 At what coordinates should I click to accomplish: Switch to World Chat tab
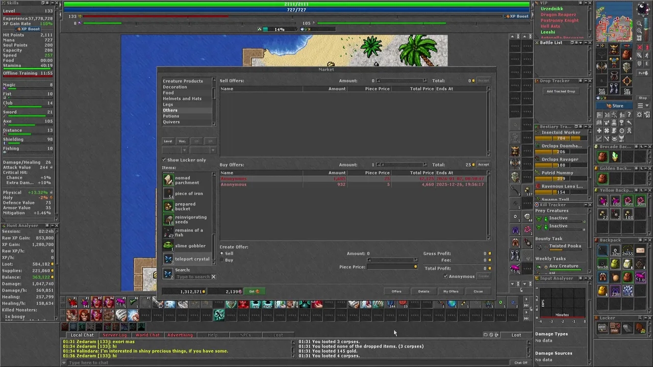pos(147,335)
